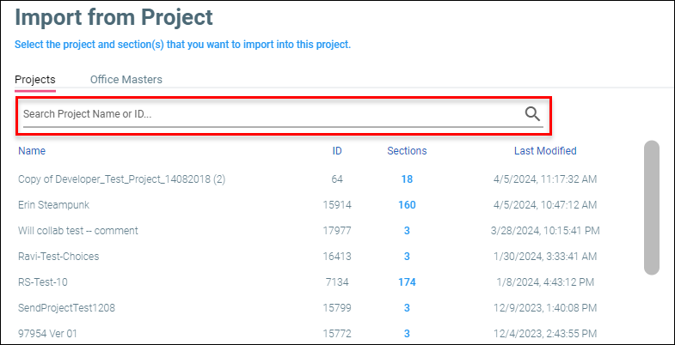This screenshot has height=345, width=675.
Task: Sort by the ID column header
Action: 337,151
